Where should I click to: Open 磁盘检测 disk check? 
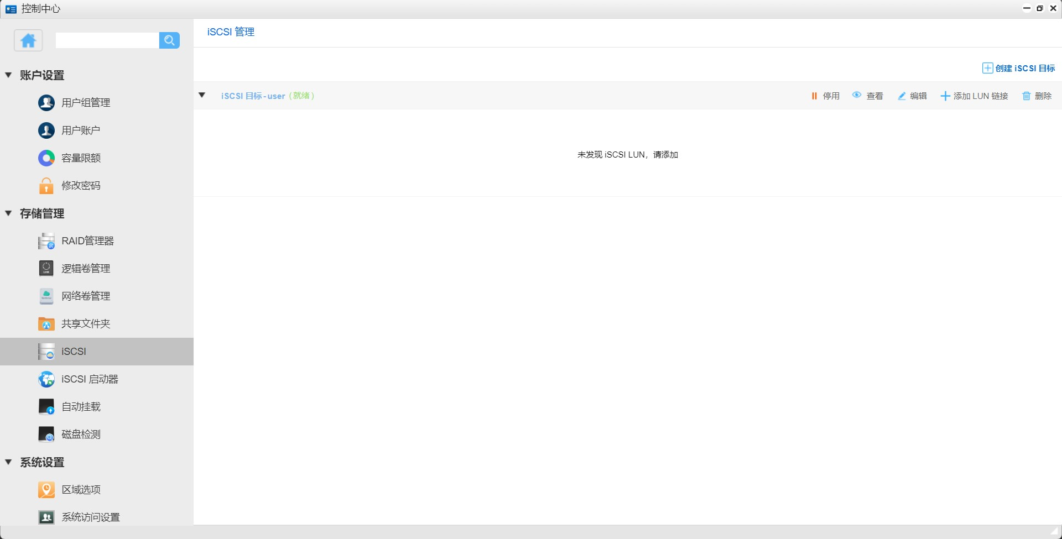(x=81, y=435)
